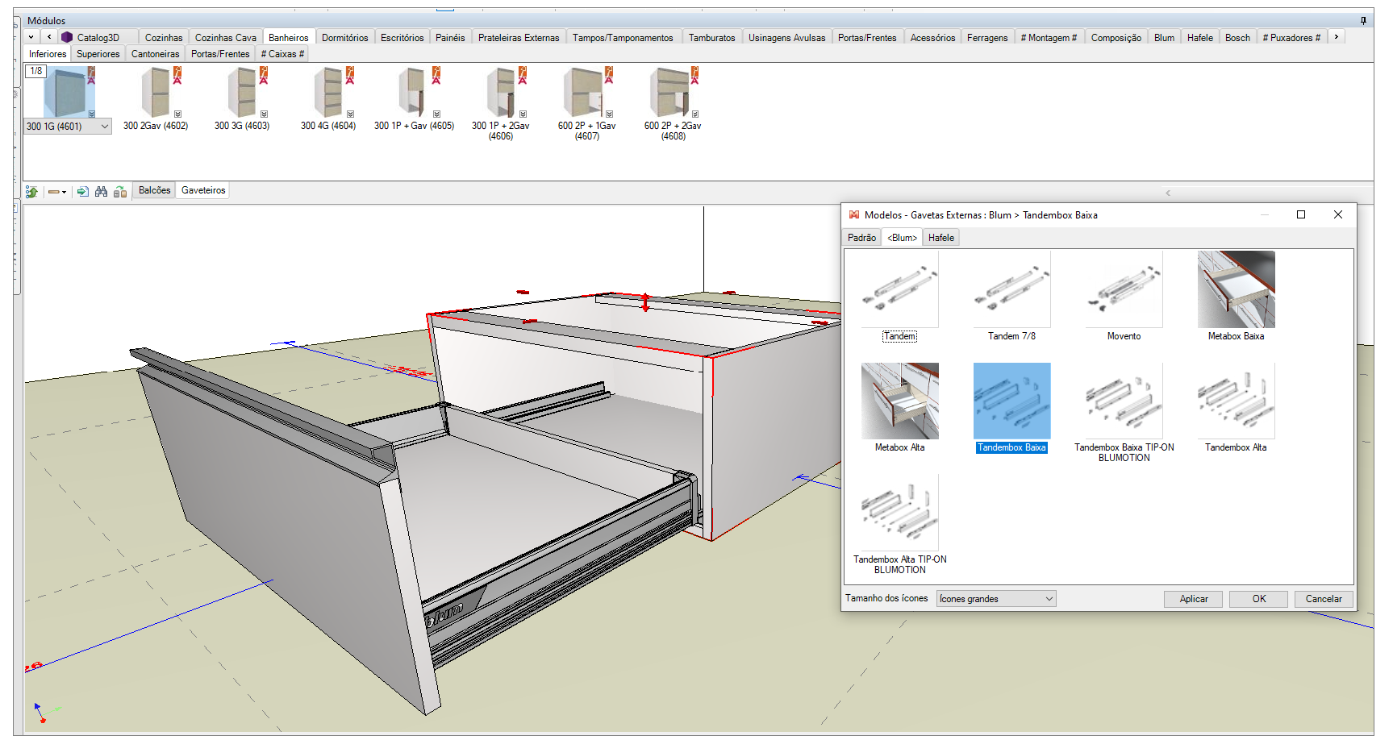Image resolution: width=1393 pixels, height=740 pixels.
Task: Confirm with the OK button
Action: (1258, 599)
